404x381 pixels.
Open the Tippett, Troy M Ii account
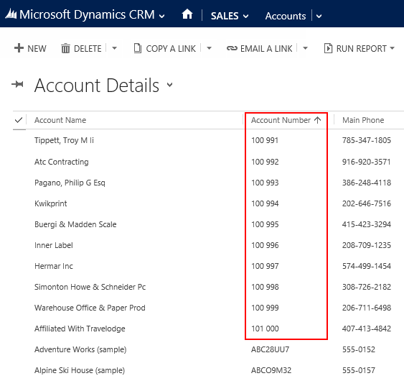pyautogui.click(x=64, y=140)
